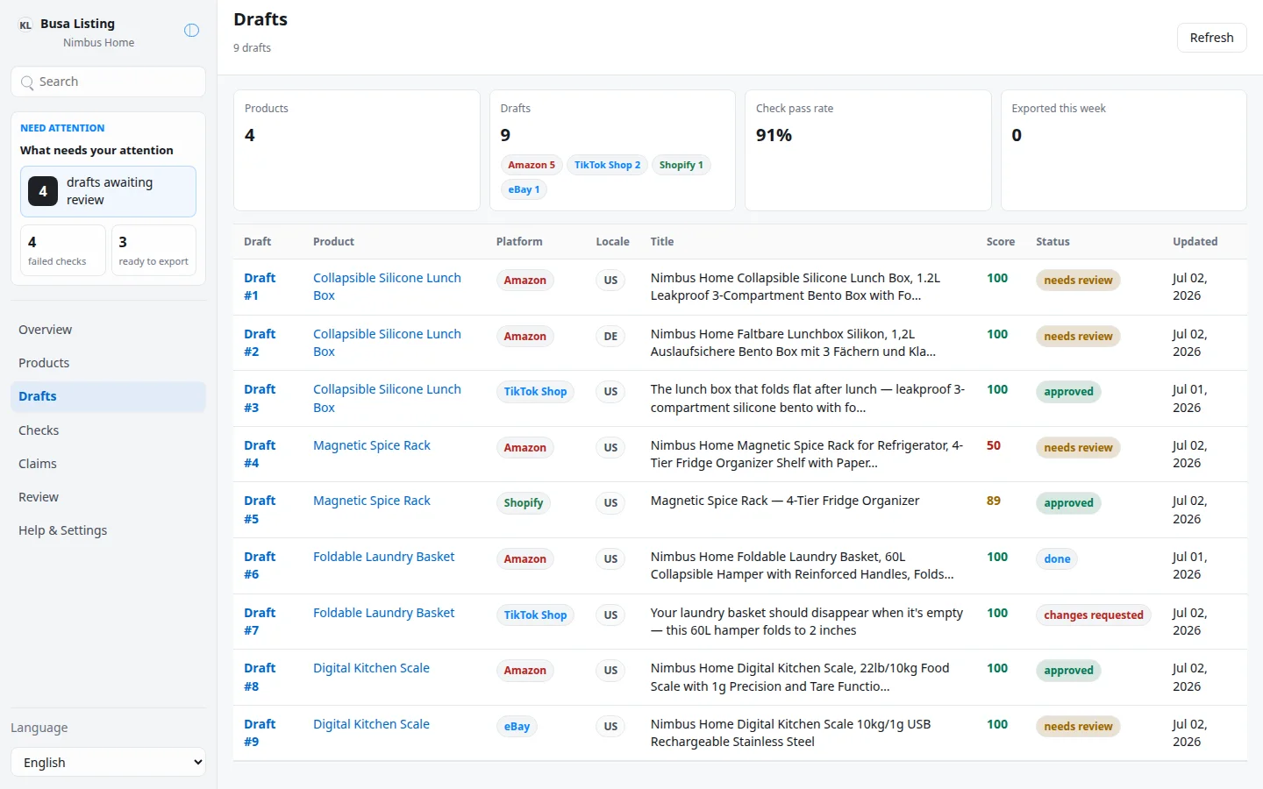Click the needs review badge in Draft #1 row
This screenshot has width=1263, height=789.
click(x=1078, y=281)
